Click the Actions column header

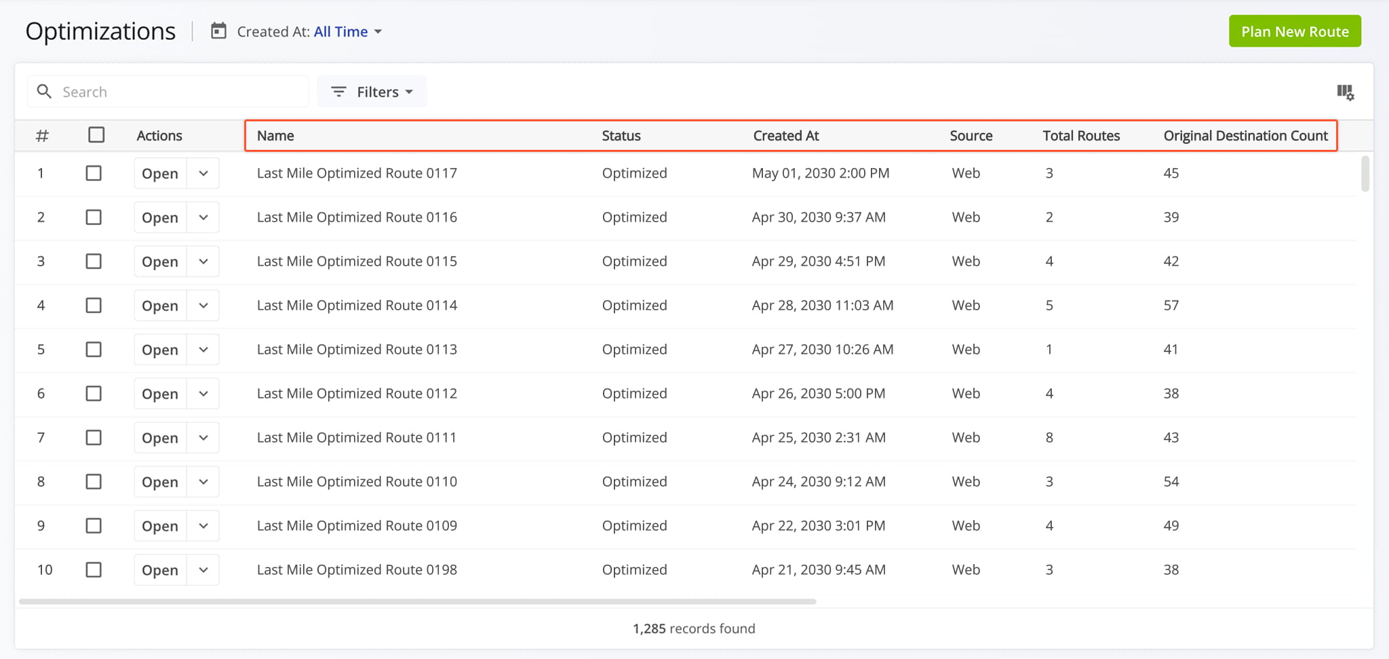tap(159, 136)
